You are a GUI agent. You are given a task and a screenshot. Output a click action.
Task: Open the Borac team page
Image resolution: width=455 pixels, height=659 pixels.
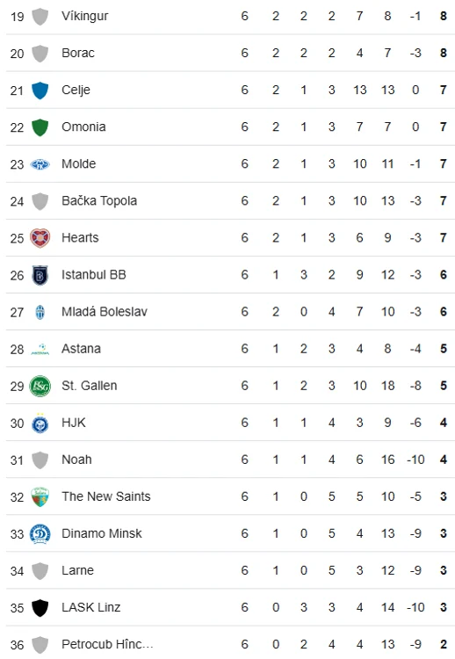(x=78, y=53)
